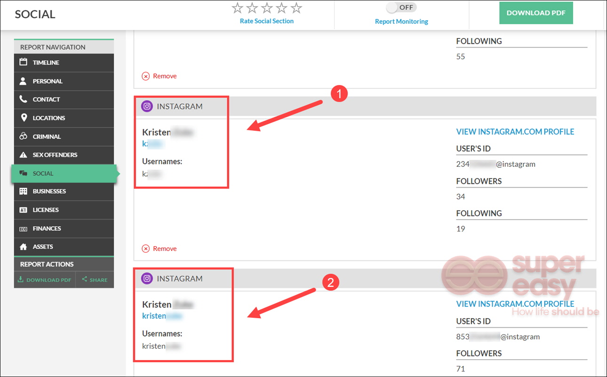This screenshot has height=377, width=607.
Task: Click the Instagram logo on the kristen-username card
Action: coord(147,278)
